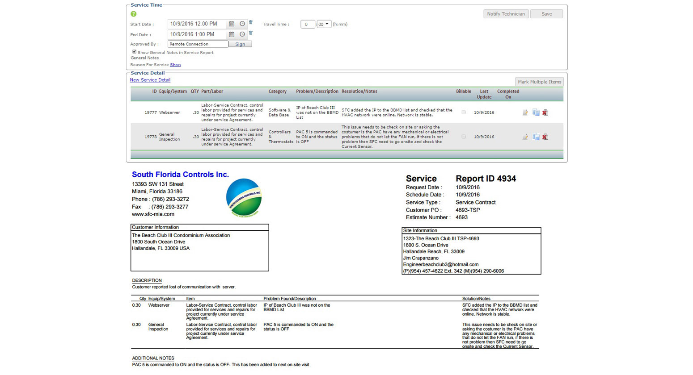The height and width of the screenshot is (375, 693).
Task: Enable Billable for the General Inspection row
Action: tap(464, 137)
